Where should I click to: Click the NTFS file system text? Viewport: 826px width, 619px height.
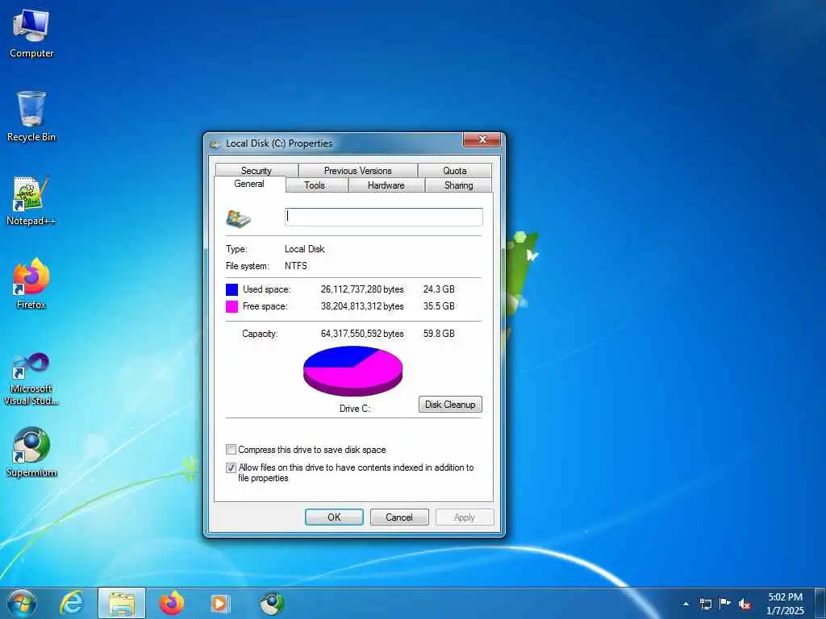[296, 266]
